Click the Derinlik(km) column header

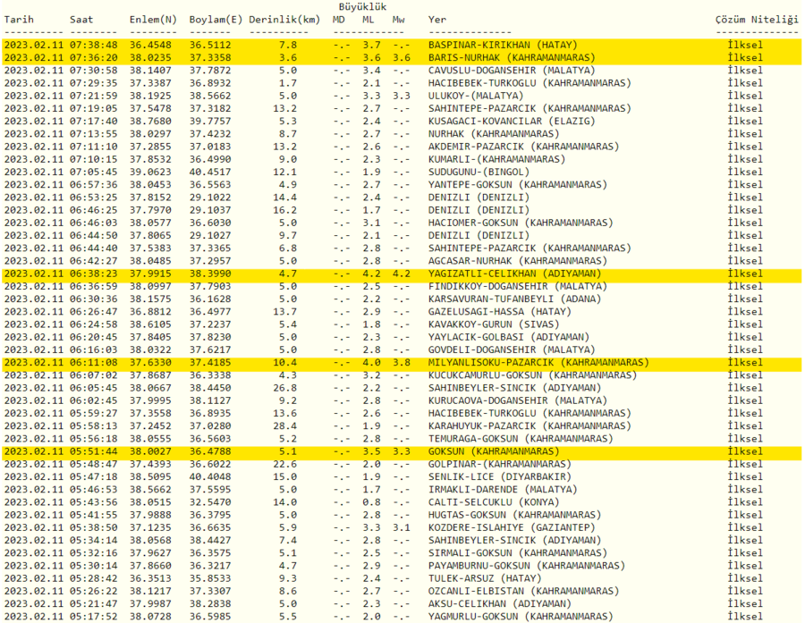click(x=284, y=19)
